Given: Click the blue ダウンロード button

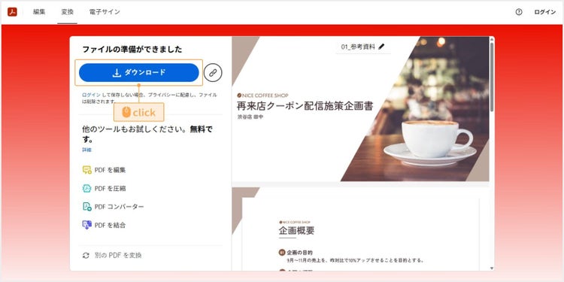Looking at the screenshot, I should pos(139,73).
